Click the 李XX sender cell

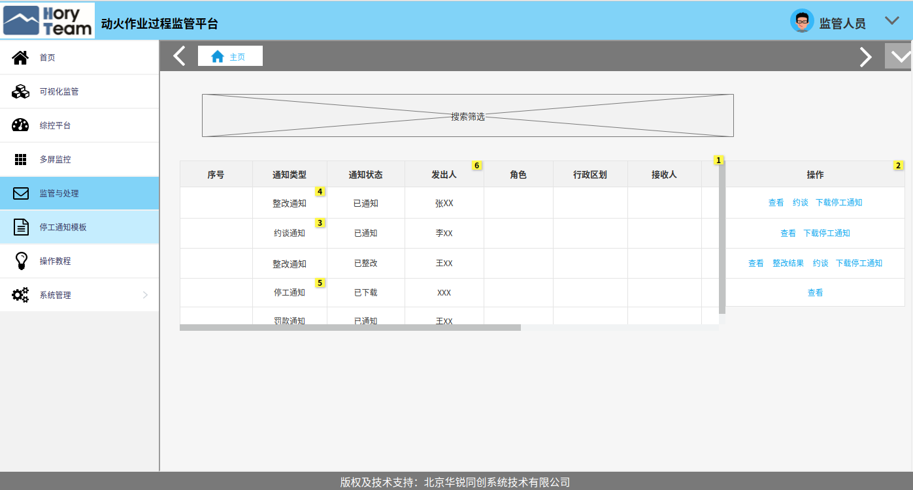[x=444, y=233]
